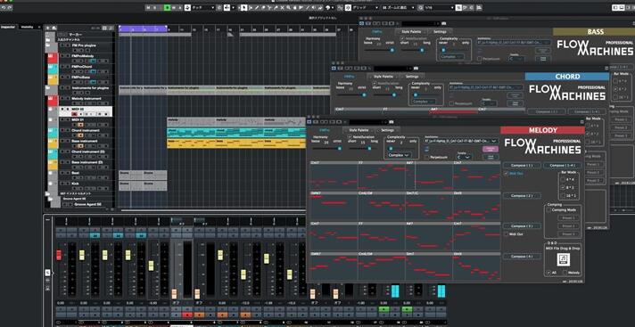The image size is (635, 327).
Task: Click the first green channel button in mixer
Action: [x=383, y=309]
